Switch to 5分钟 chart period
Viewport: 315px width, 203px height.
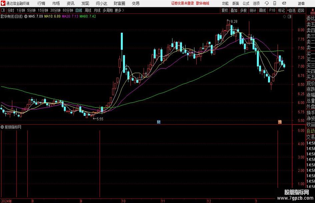[31, 10]
